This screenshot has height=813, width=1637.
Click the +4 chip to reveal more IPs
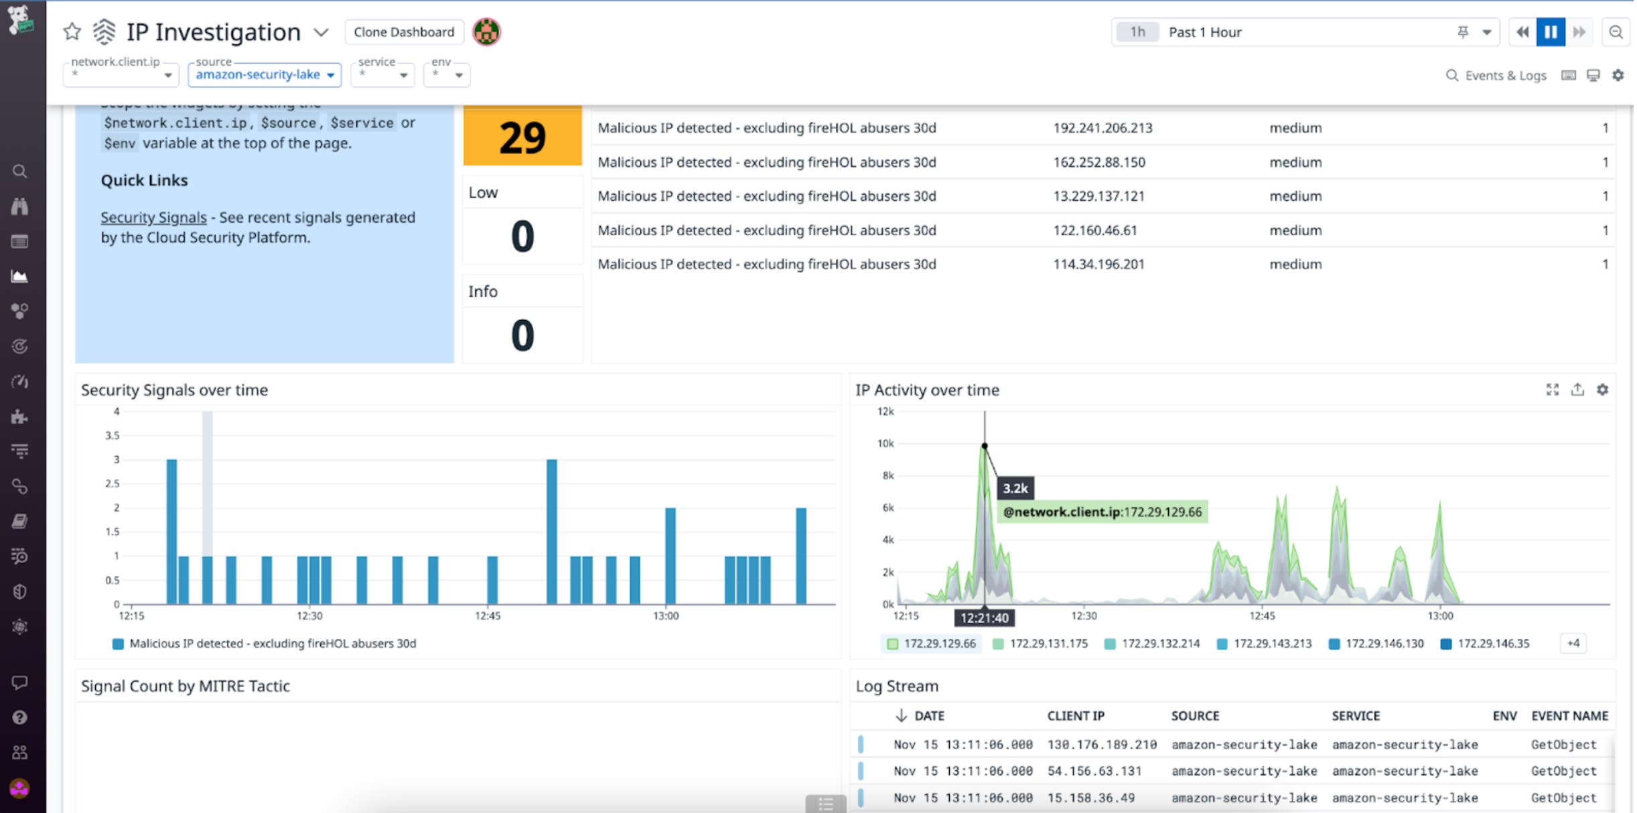click(x=1573, y=642)
